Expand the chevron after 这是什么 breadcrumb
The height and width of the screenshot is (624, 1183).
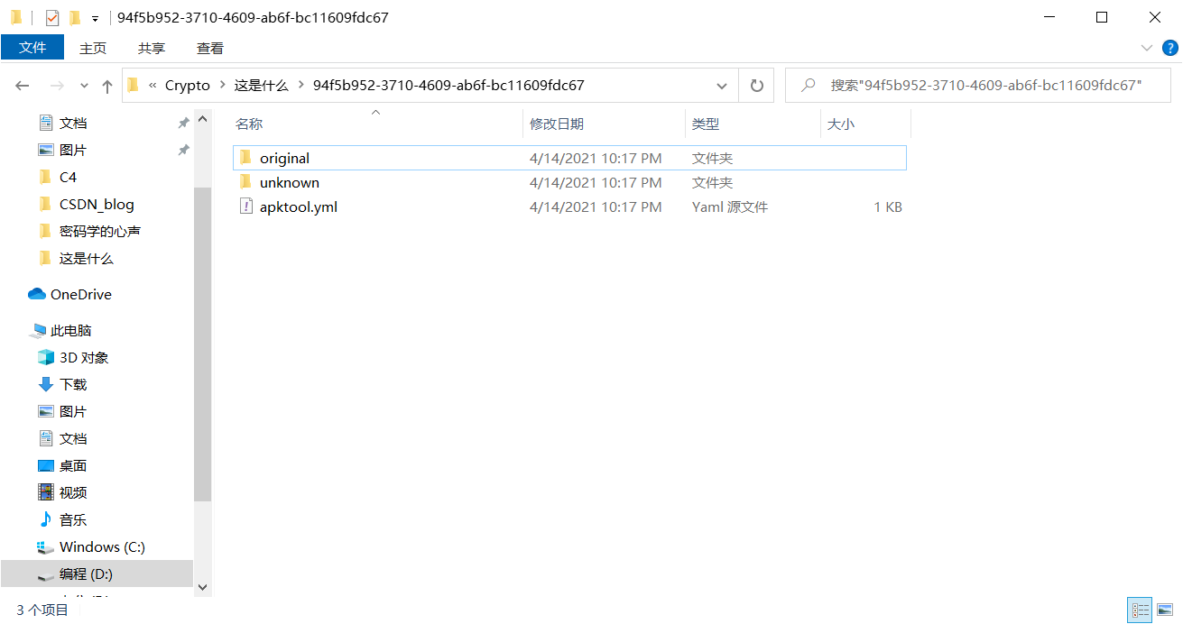(x=300, y=86)
